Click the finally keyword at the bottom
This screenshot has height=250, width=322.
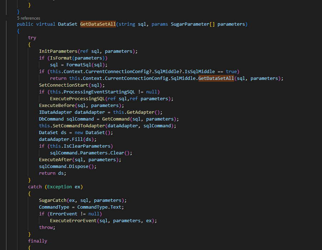pyautogui.click(x=37, y=241)
